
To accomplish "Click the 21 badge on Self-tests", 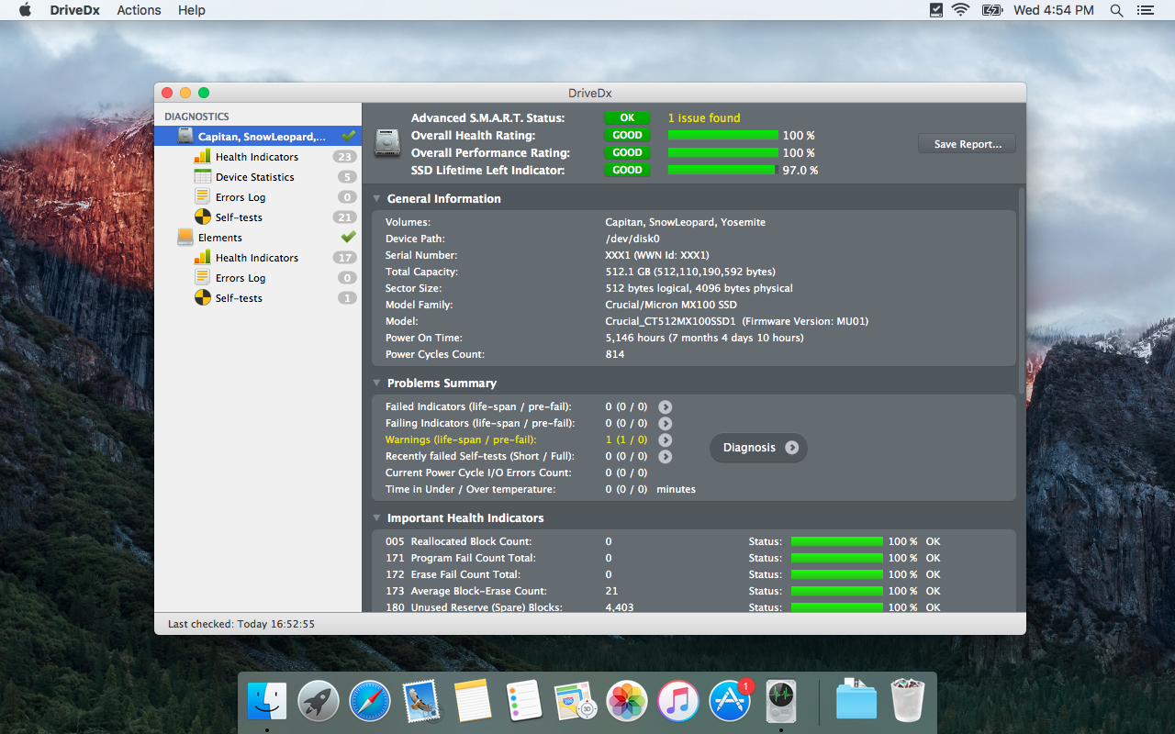I will coord(345,217).
